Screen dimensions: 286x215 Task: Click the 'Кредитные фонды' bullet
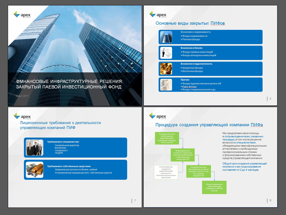pyautogui.click(x=192, y=68)
